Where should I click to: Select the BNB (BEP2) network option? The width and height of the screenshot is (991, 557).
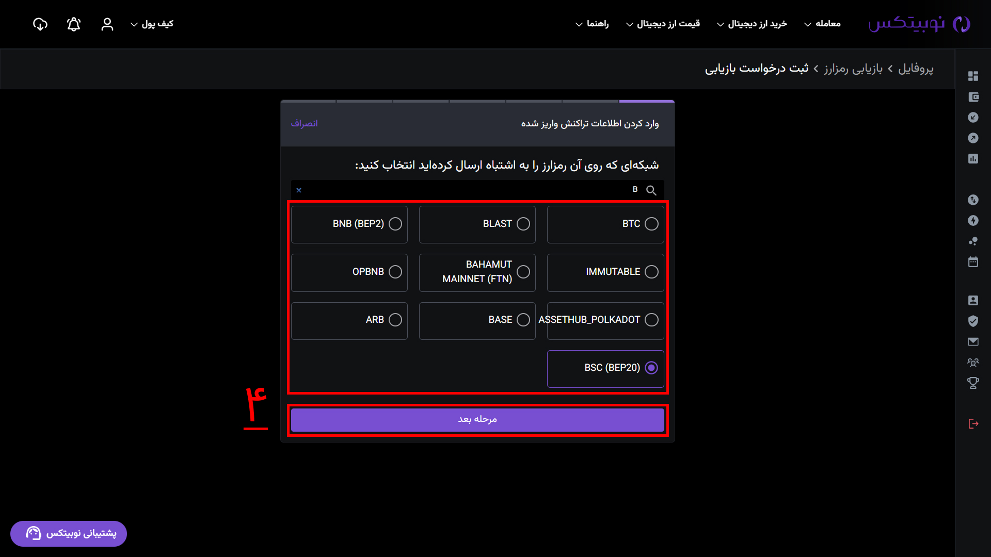[349, 224]
